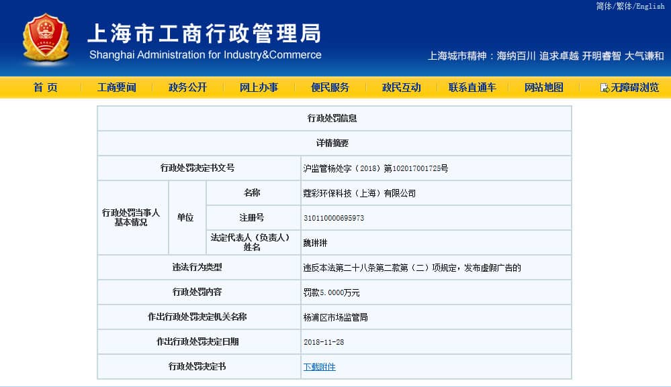Click the company name 霆彩环保科技（上海）有限公司
The image size is (671, 387).
point(359,193)
